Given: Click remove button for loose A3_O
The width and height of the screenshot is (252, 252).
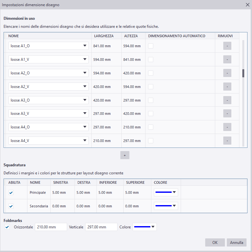Looking at the screenshot, I should [x=227, y=100].
